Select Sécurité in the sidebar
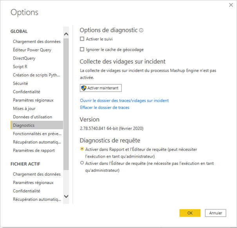The height and width of the screenshot is (228, 237). pyautogui.click(x=36, y=83)
